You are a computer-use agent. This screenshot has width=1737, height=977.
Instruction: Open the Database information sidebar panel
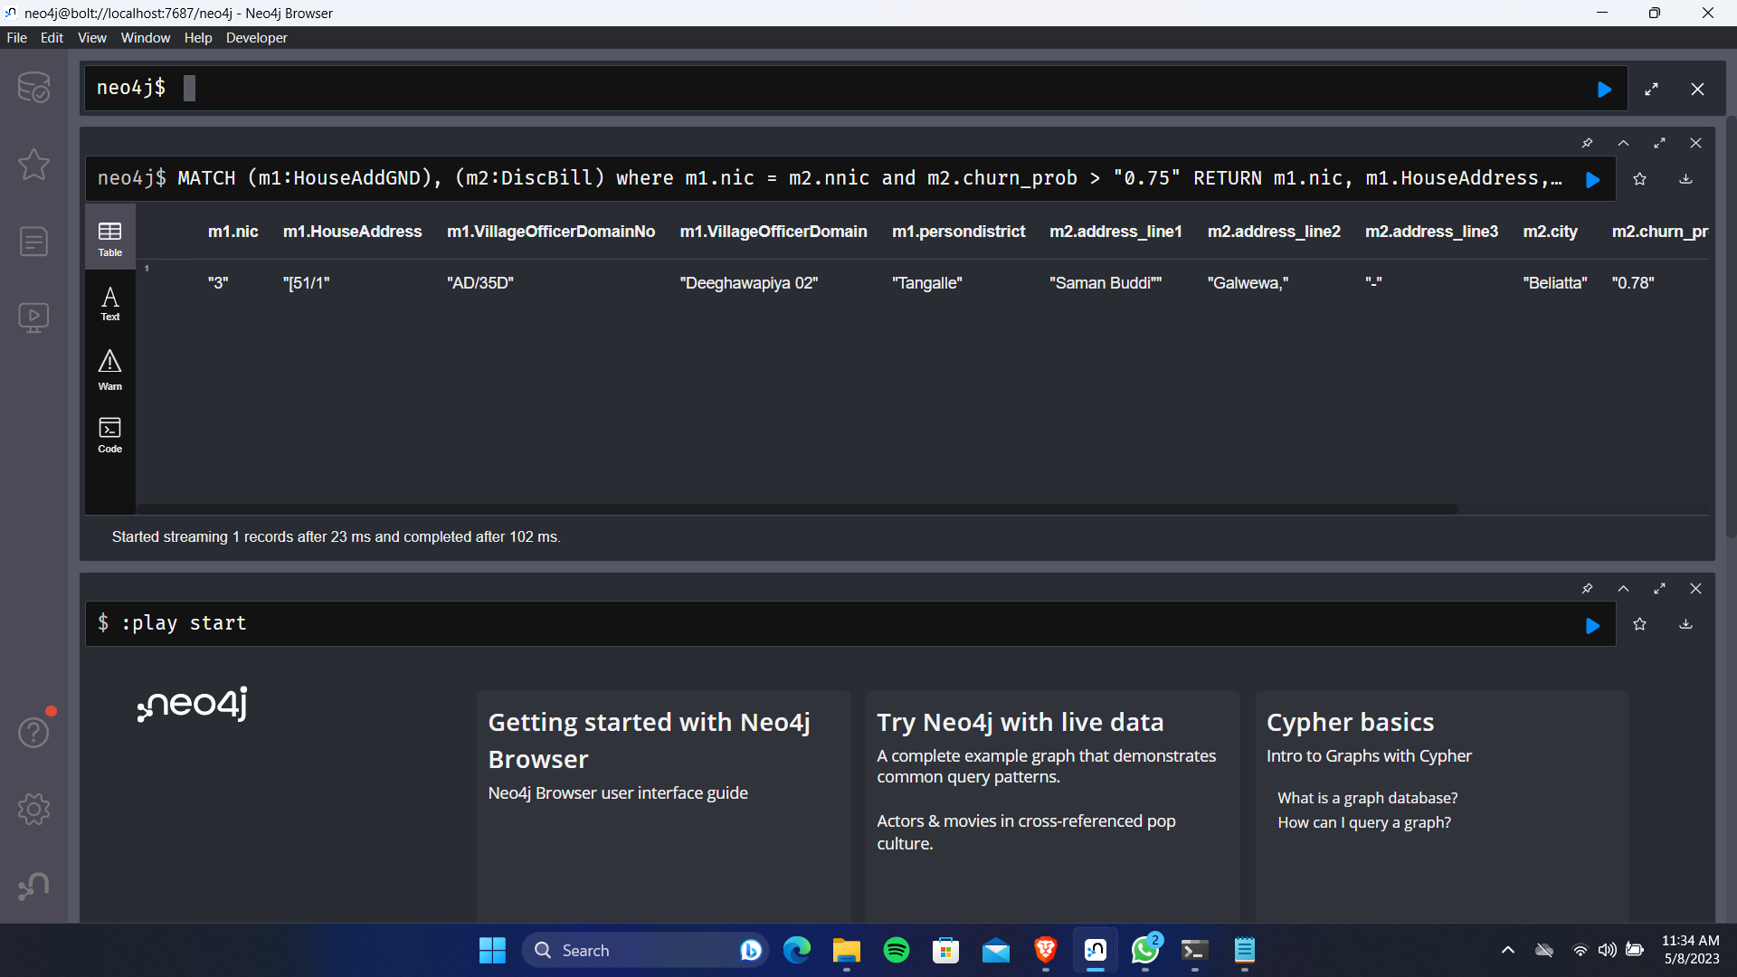tap(33, 87)
